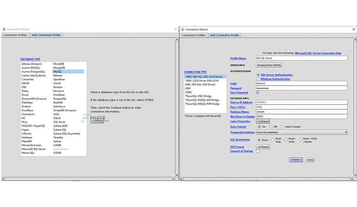This screenshot has height=207, width=357.
Task: Select PostgreSQL in database type list
Action: click(60, 99)
